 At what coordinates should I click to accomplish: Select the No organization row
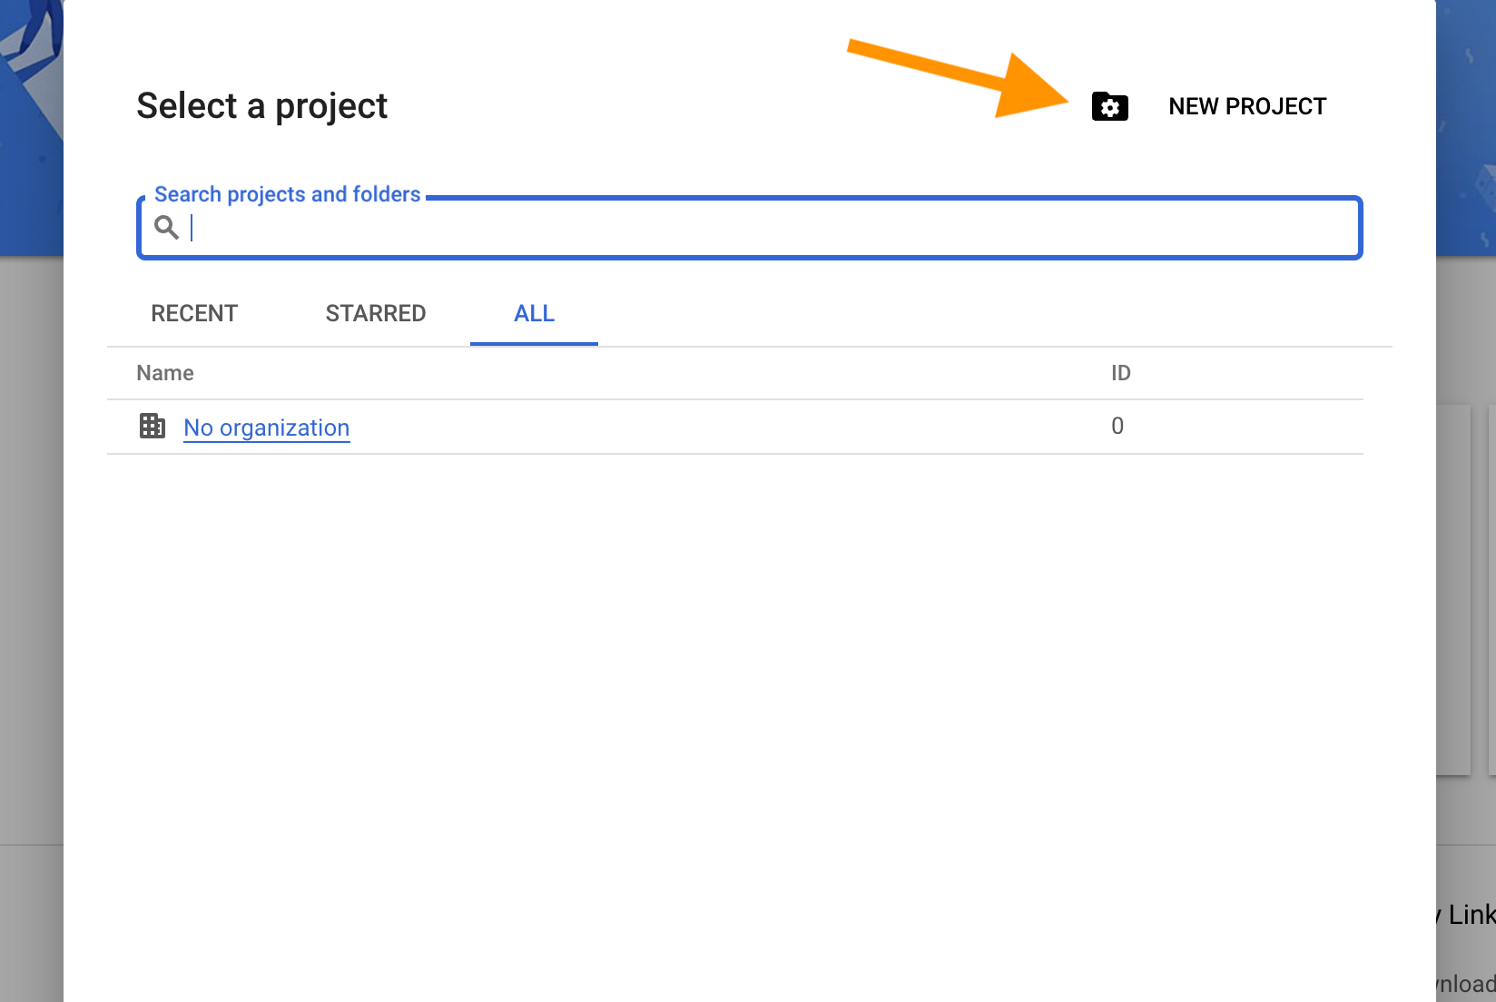pos(635,427)
